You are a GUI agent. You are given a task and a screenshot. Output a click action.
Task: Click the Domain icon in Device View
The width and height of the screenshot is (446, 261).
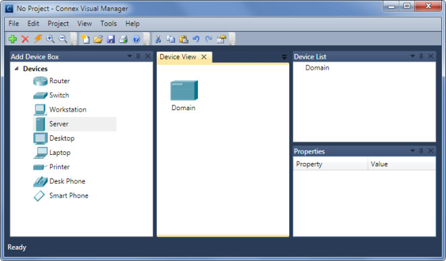pos(184,91)
